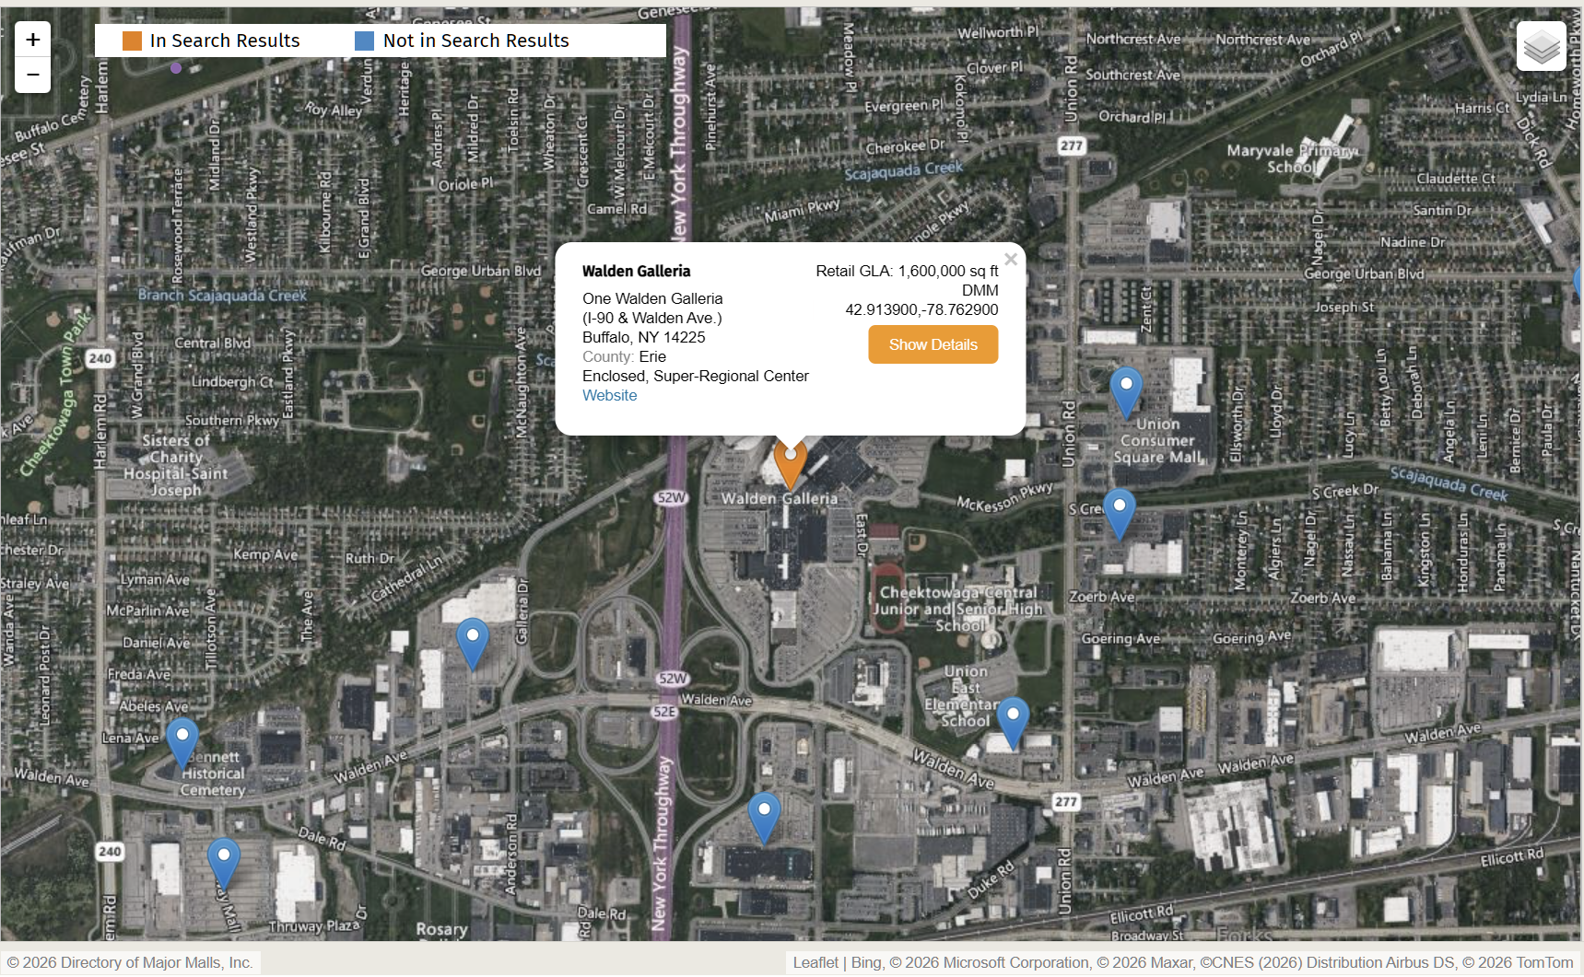Viewport: 1584px width, 977px height.
Task: Click blue marker by Bennett Historical Cemetery
Action: 182,742
